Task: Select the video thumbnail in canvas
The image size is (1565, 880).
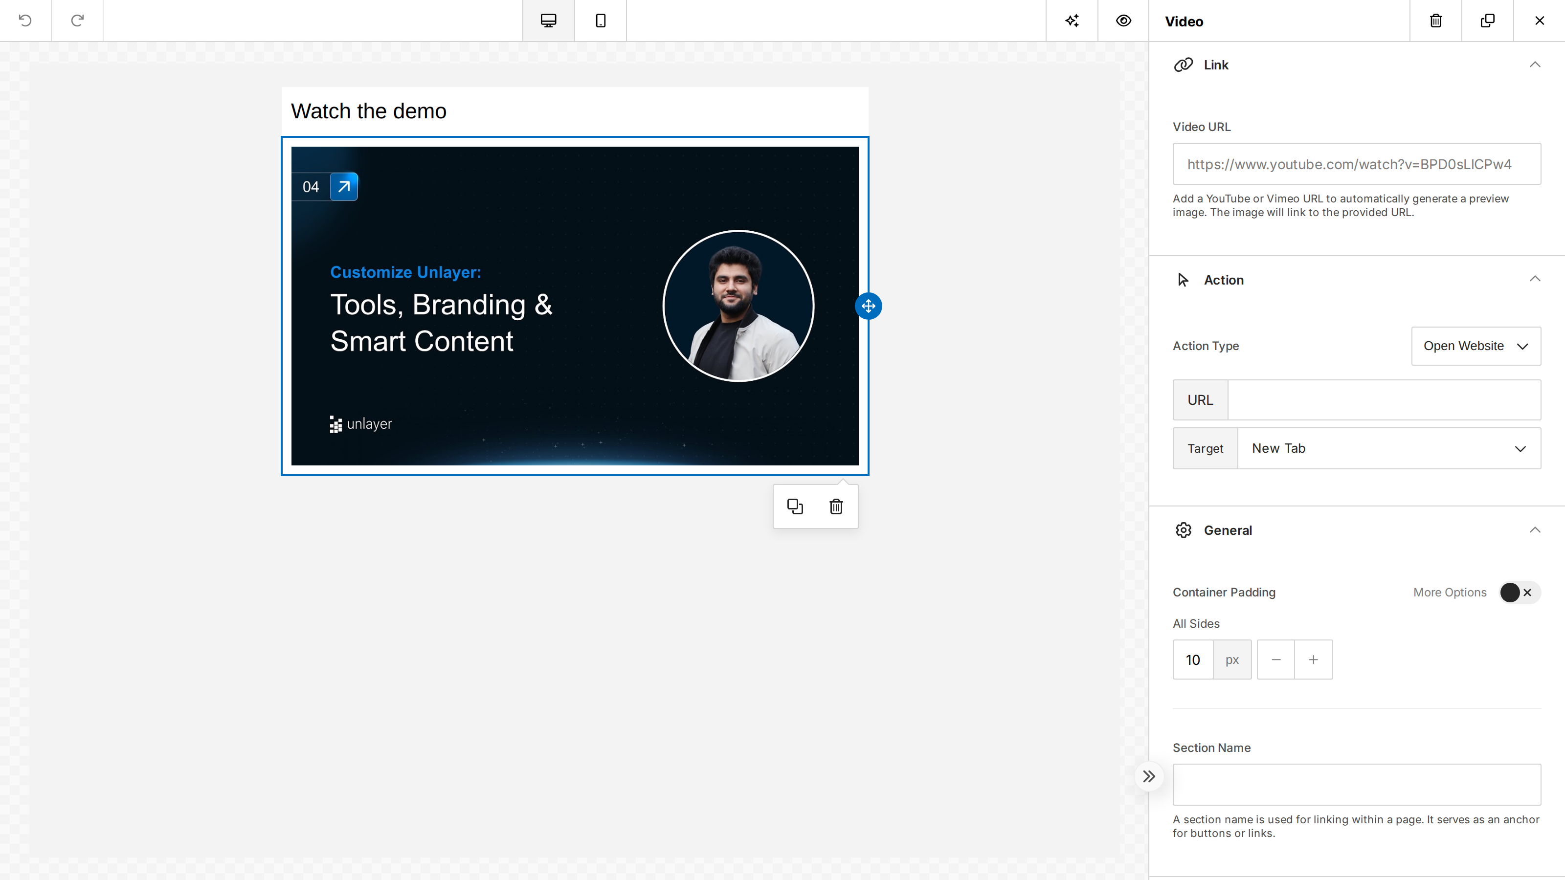Action: [575, 306]
